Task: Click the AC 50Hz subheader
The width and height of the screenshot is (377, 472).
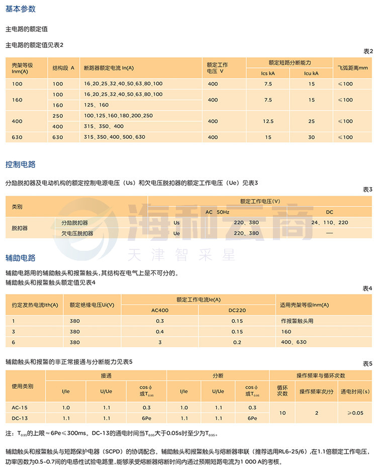Action: (218, 212)
